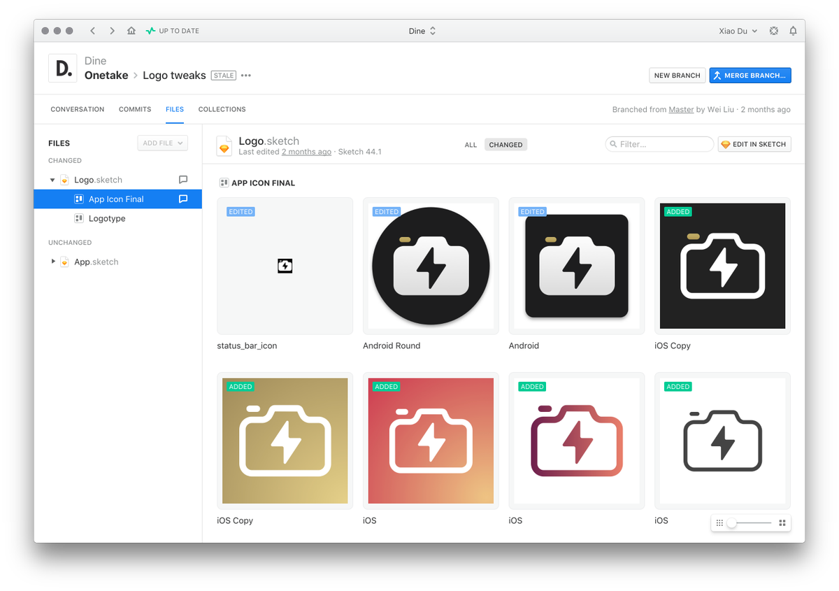The height and width of the screenshot is (591, 839).
Task: Click the STALE badge
Action: 224,76
